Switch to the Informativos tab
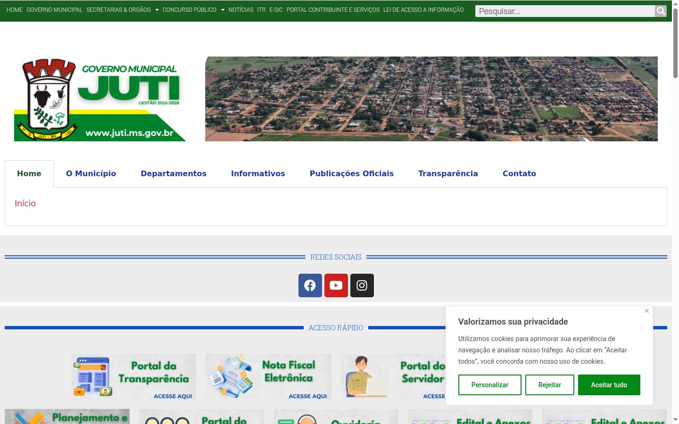 (258, 173)
